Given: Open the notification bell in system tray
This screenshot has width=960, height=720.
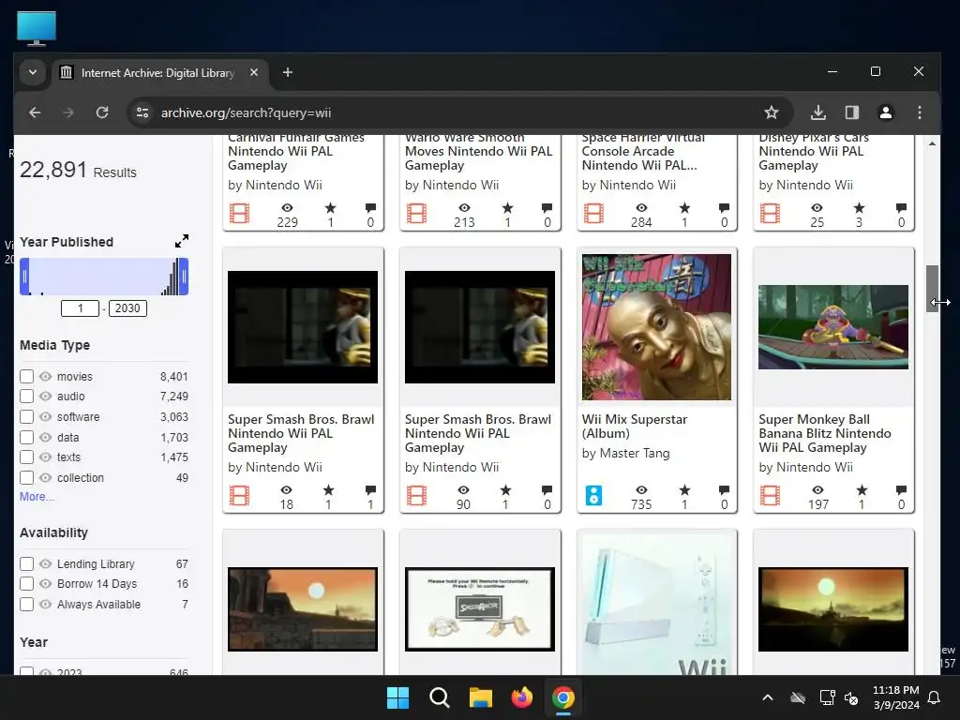Looking at the screenshot, I should click(935, 697).
